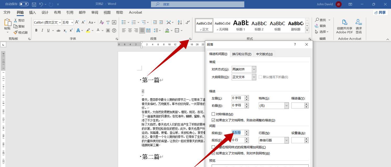Switch to 中文版式 tab in dialog
This screenshot has height=167, width=391.
(264, 54)
